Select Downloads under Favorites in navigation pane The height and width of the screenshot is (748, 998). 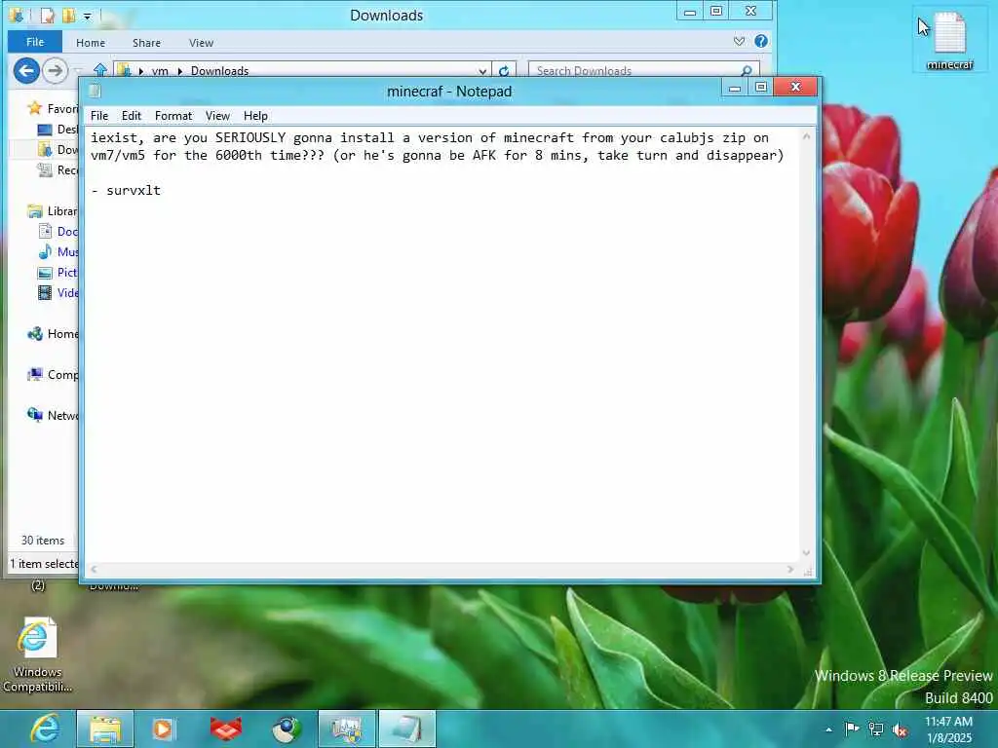(58, 149)
